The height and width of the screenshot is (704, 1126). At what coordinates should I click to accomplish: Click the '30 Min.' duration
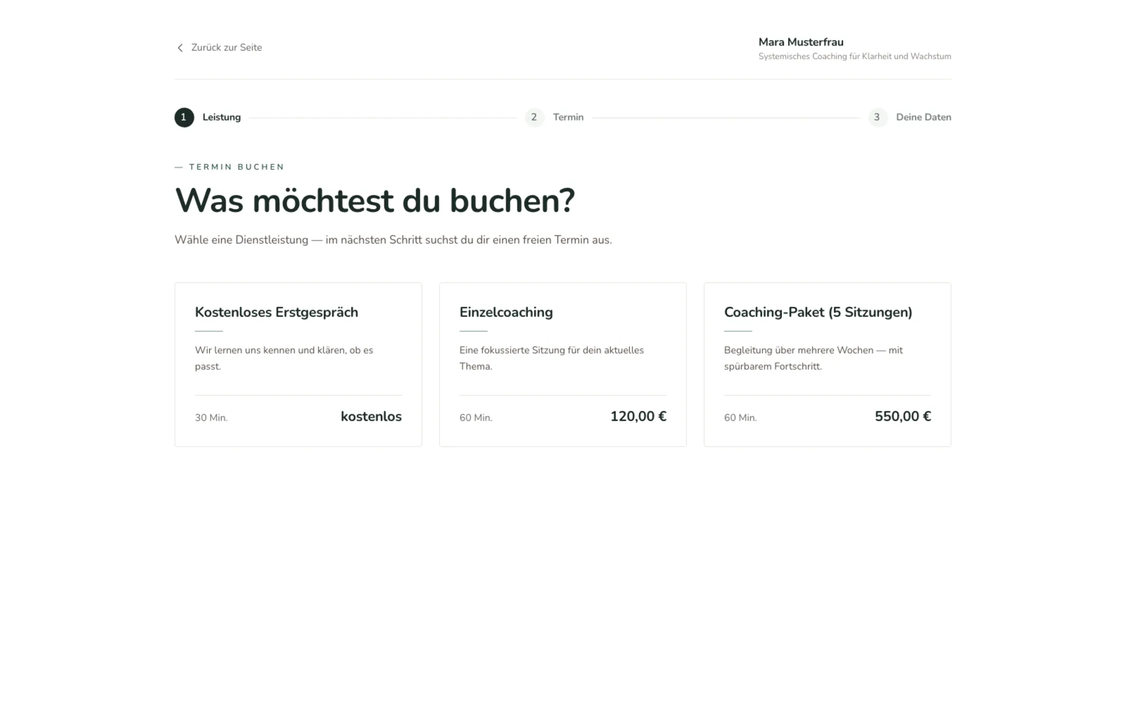[x=211, y=418]
